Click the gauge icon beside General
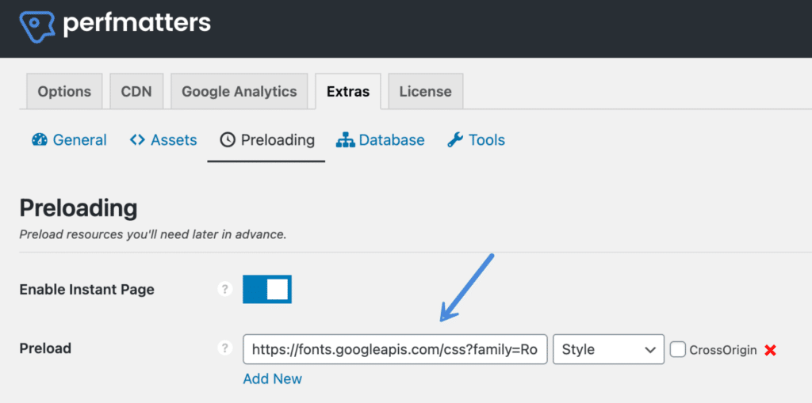The image size is (812, 403). coord(40,140)
